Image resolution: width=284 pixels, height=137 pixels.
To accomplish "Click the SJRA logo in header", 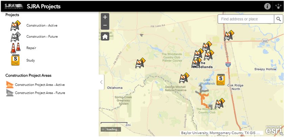I will [x=14, y=6].
